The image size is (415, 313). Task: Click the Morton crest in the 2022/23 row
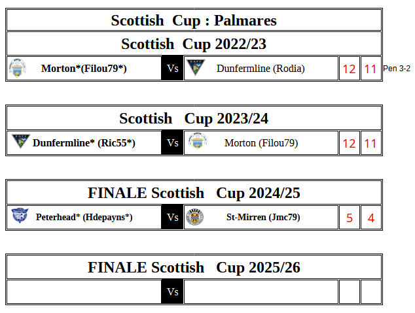pos(17,68)
